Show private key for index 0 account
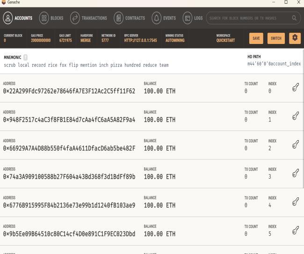Screen dimensions: 304x254 296,87
